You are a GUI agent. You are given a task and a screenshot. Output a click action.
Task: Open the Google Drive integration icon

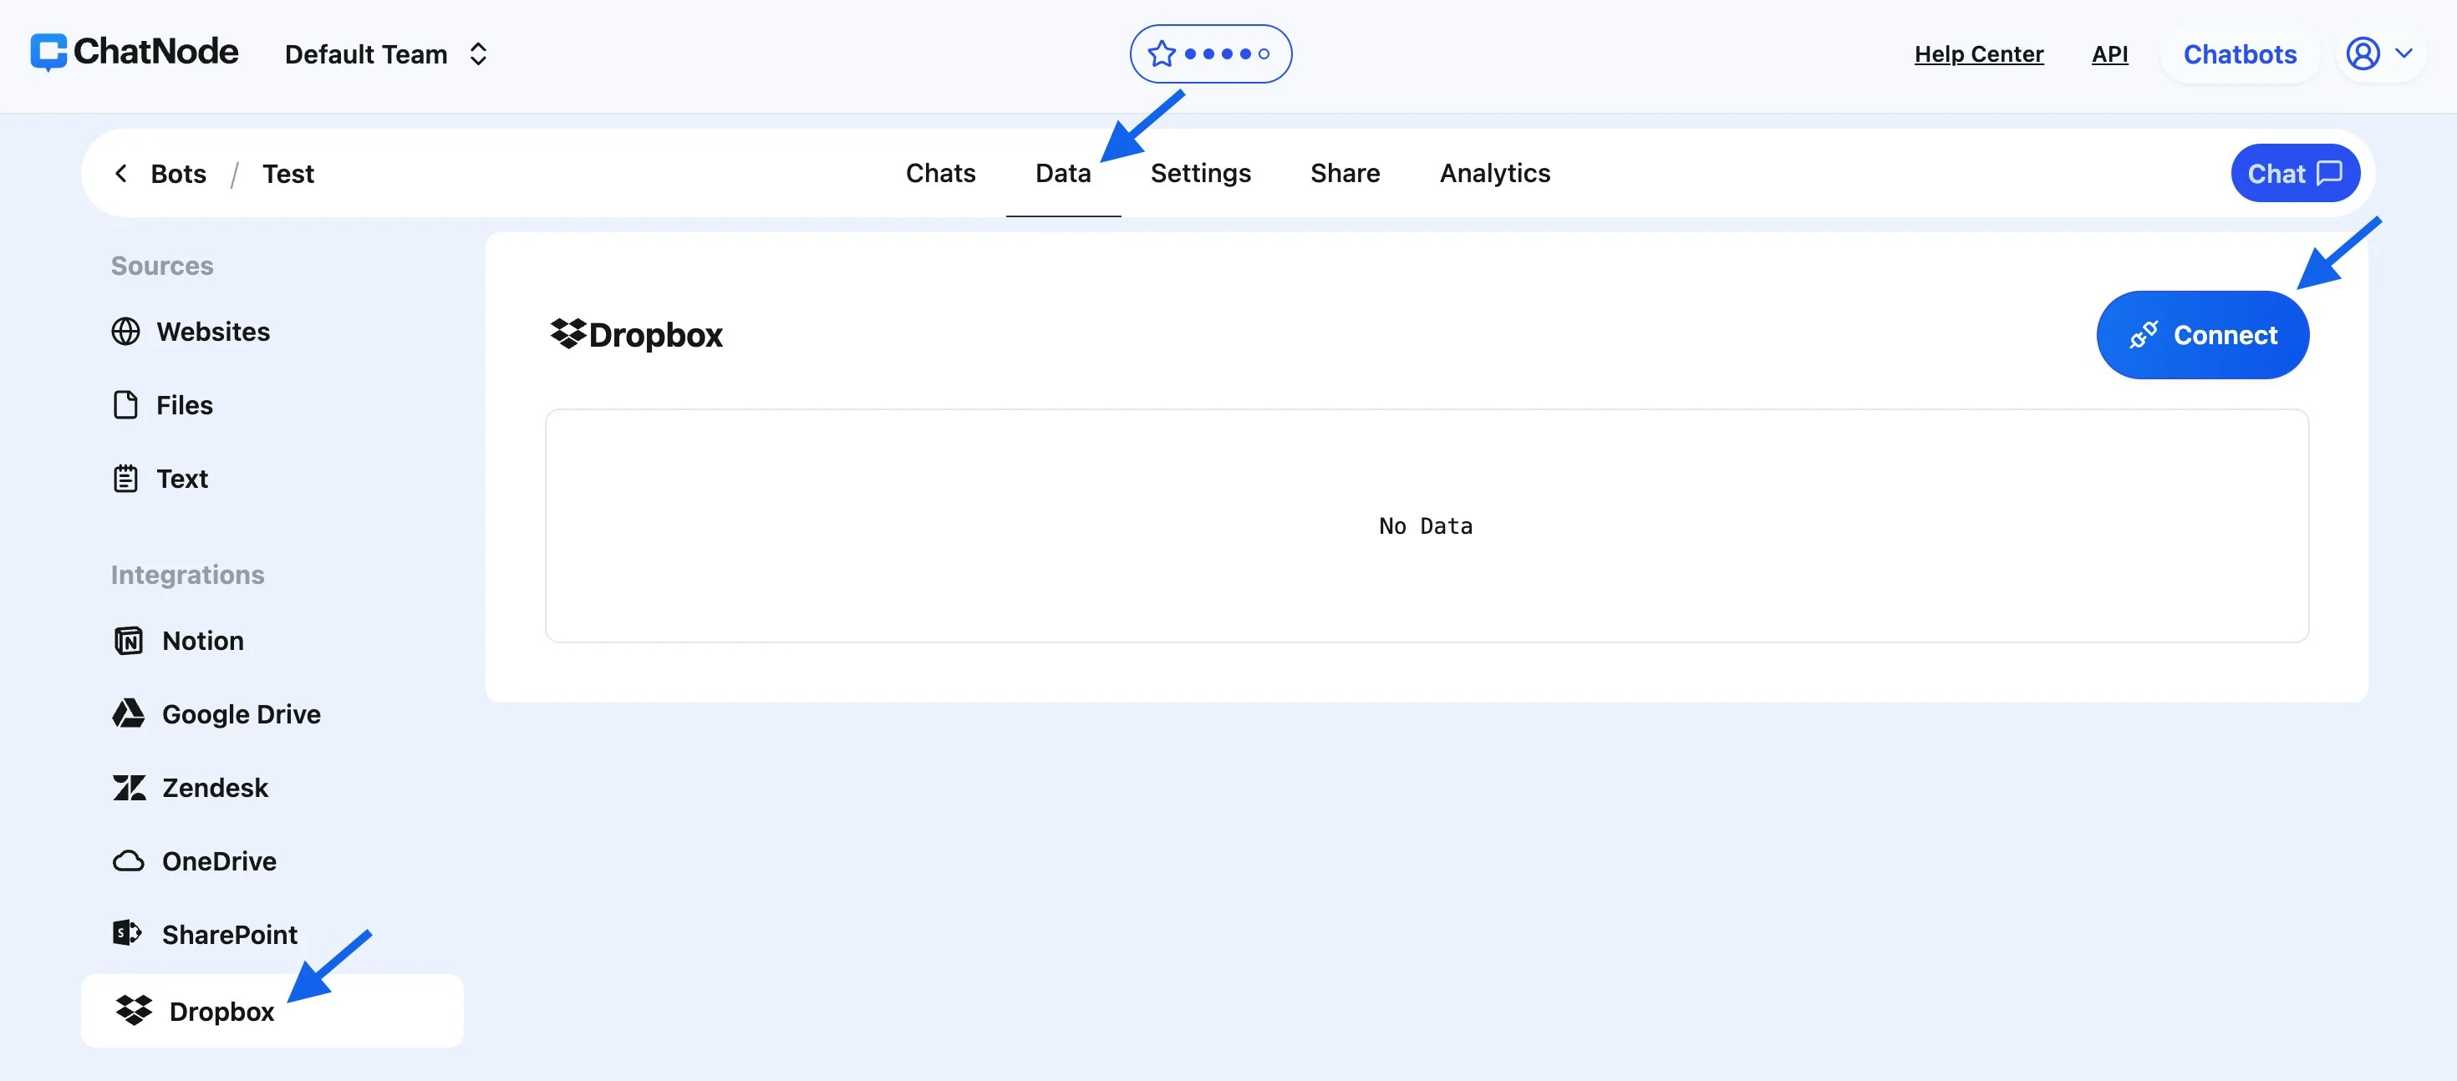coord(129,714)
